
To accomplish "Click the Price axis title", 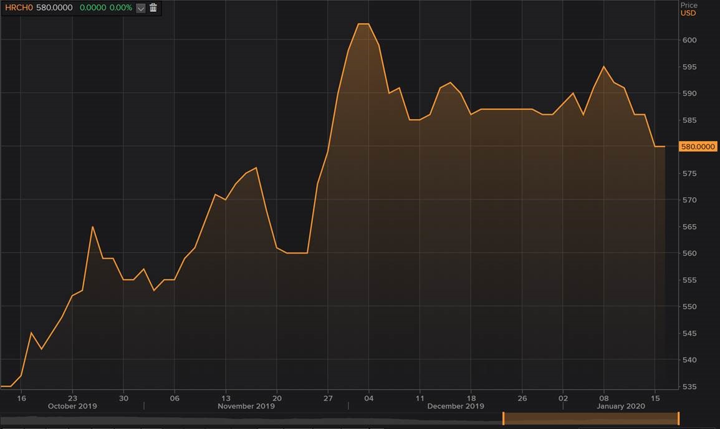I will tap(689, 5).
